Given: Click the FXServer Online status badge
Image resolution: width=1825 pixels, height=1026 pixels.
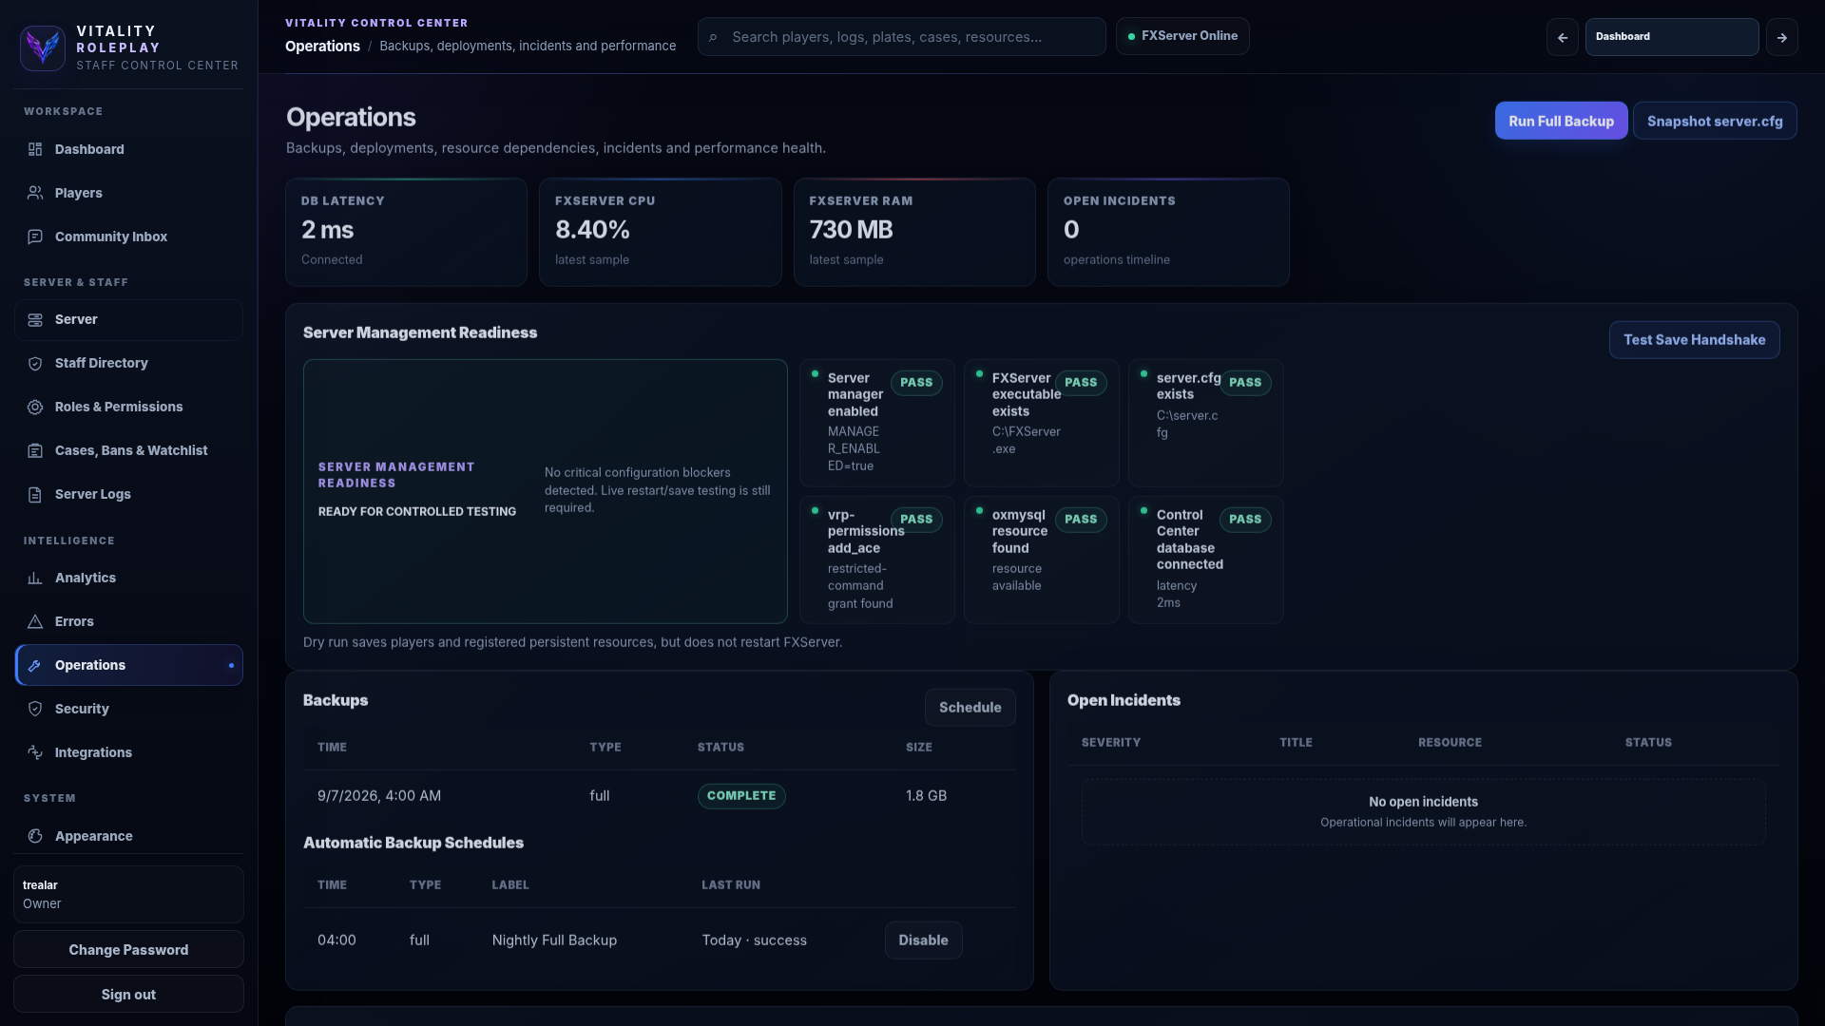Looking at the screenshot, I should pos(1182,36).
